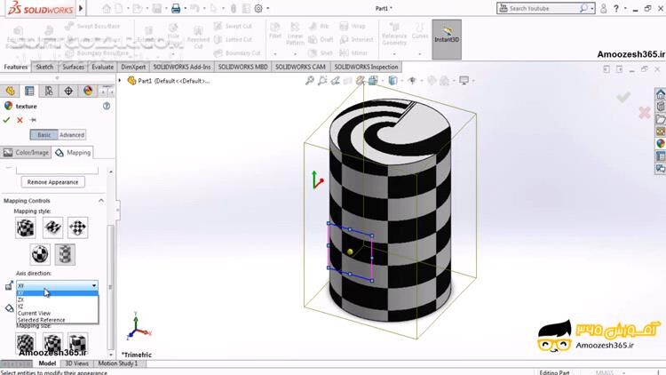Open the Color/Image tab
This screenshot has width=666, height=375.
pos(27,153)
